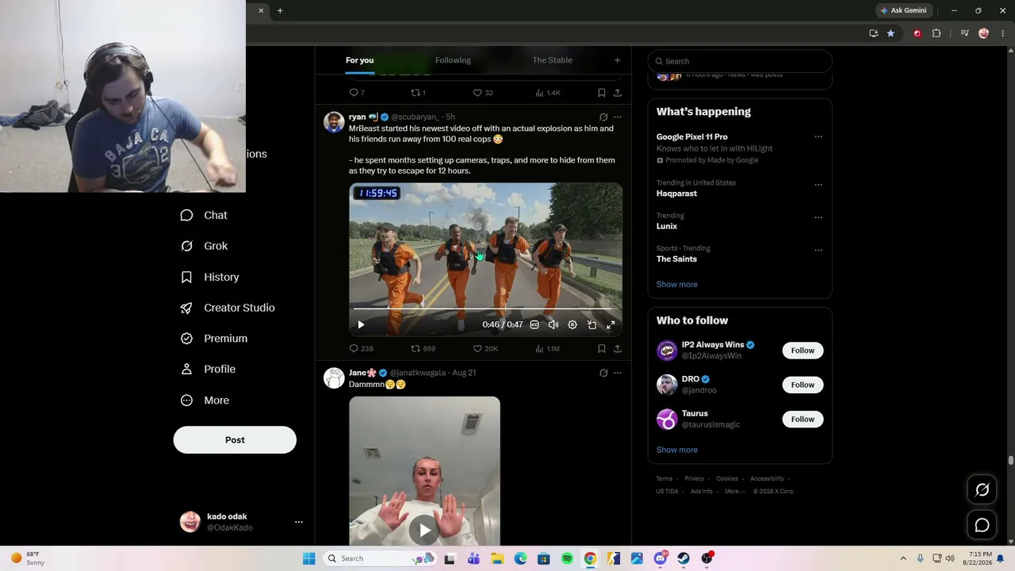Open History from the sidebar
This screenshot has width=1015, height=571.
[209, 277]
